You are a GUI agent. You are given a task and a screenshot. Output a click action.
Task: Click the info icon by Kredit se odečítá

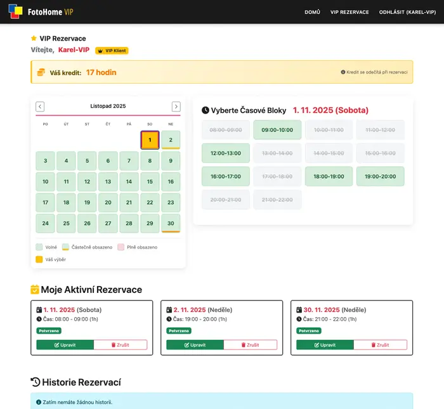[x=343, y=72]
